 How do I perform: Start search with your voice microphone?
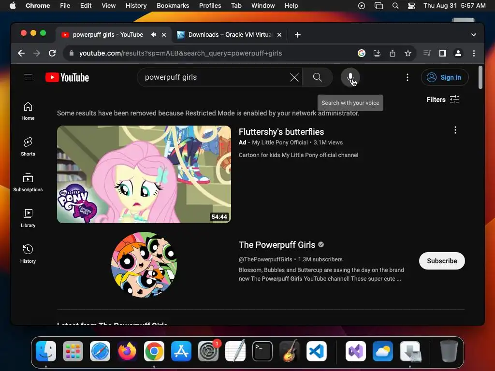[350, 77]
